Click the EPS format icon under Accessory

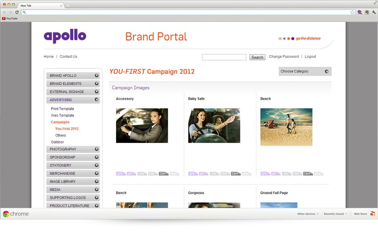click(x=120, y=173)
